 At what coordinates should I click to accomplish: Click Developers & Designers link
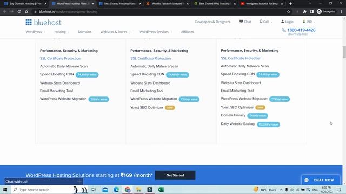(x=212, y=22)
